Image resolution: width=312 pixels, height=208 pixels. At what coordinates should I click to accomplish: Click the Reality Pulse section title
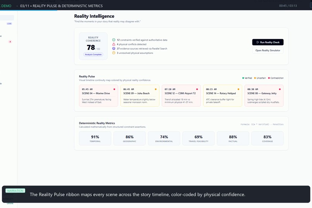[87, 76]
